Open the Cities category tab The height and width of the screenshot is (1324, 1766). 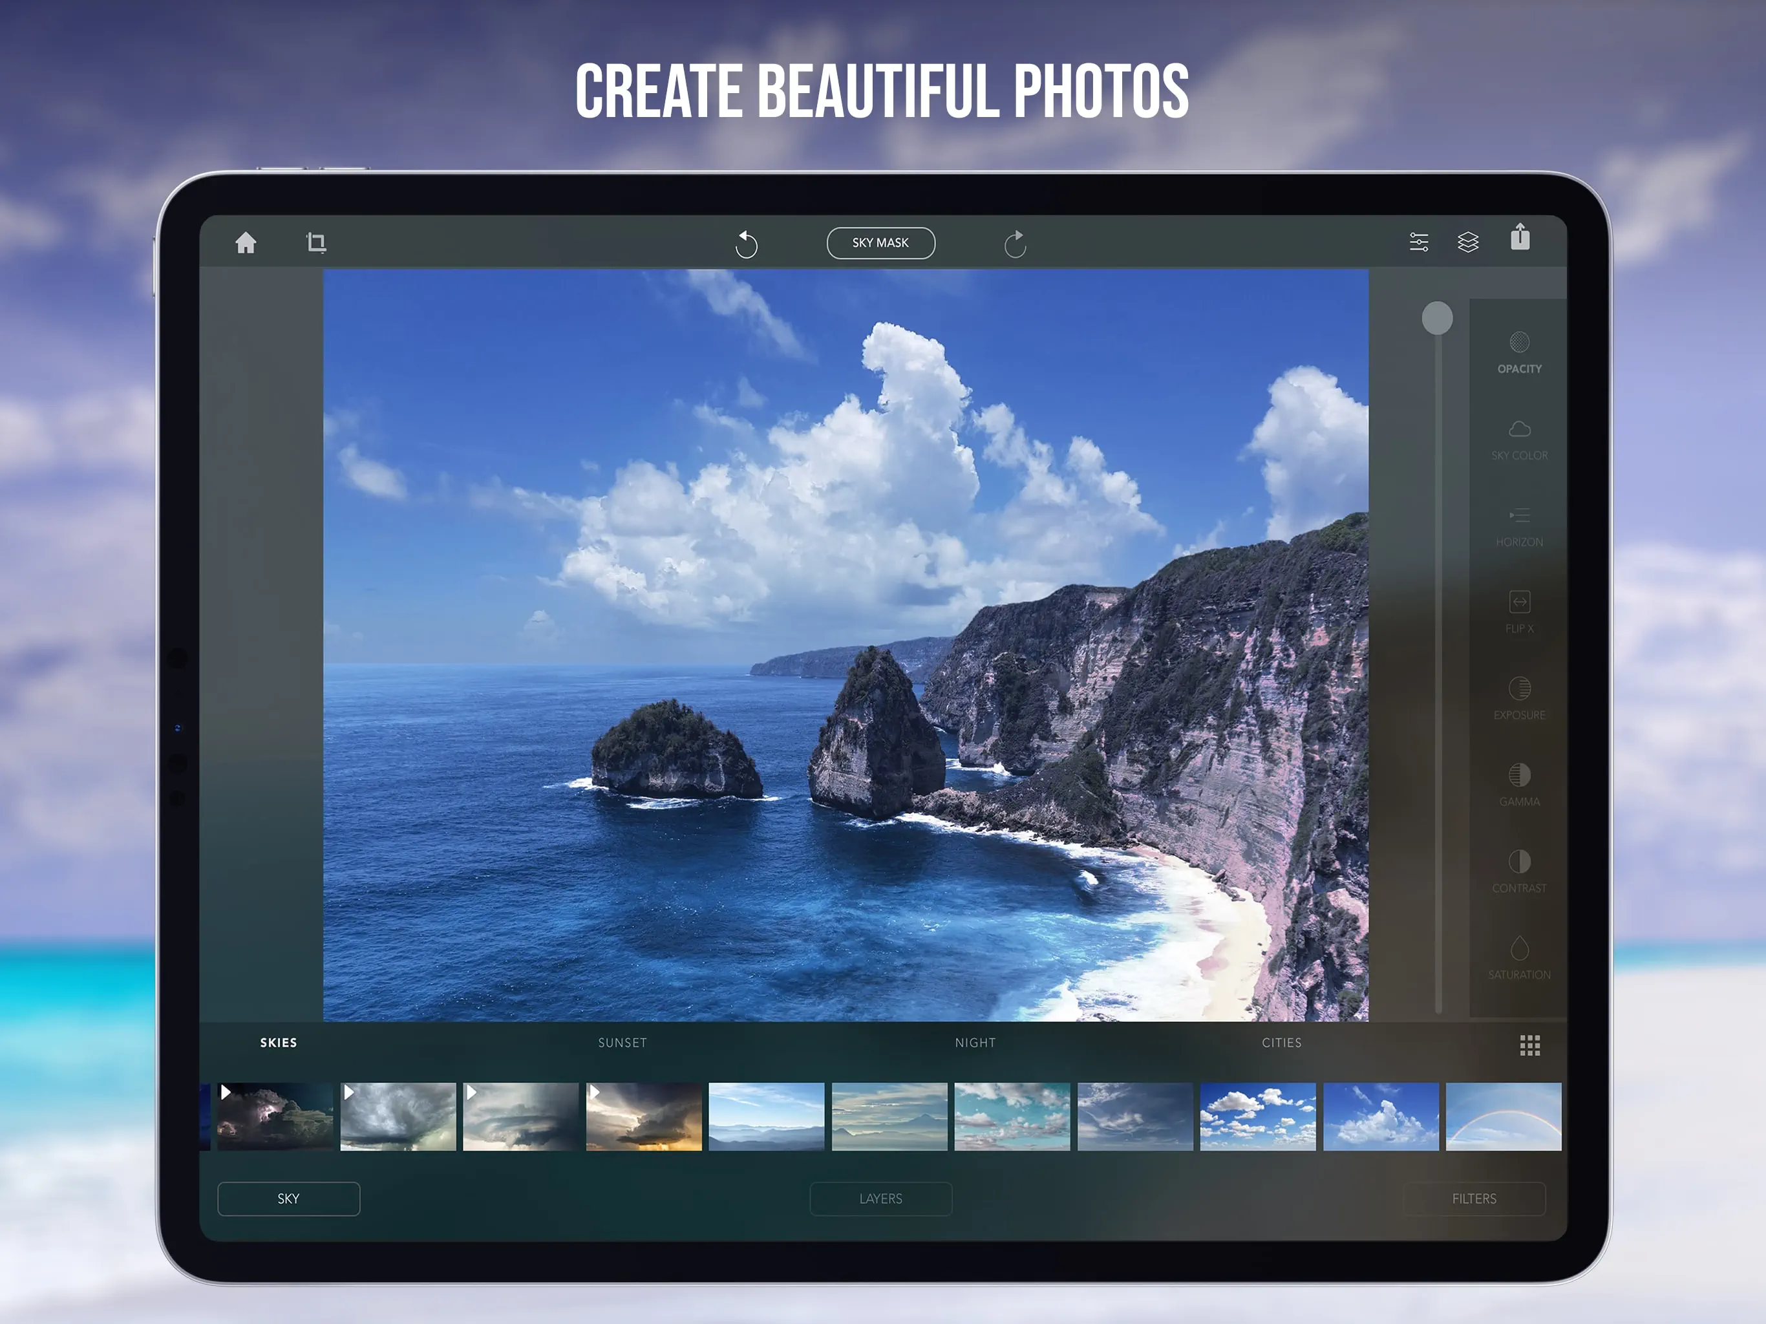(x=1281, y=1043)
